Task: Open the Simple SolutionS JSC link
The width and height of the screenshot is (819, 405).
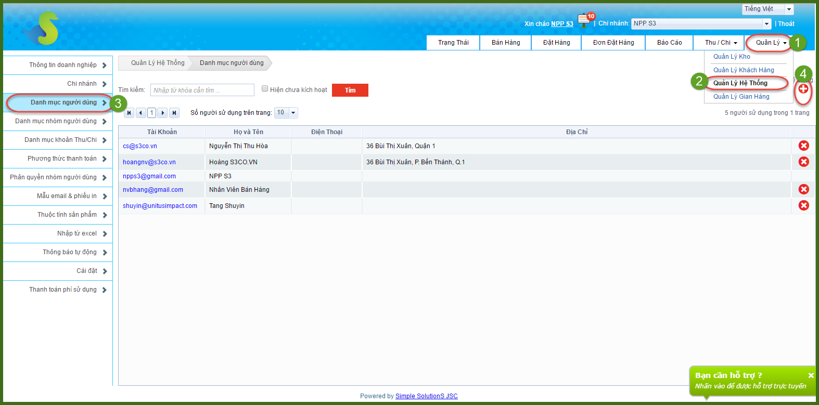Action: point(426,396)
